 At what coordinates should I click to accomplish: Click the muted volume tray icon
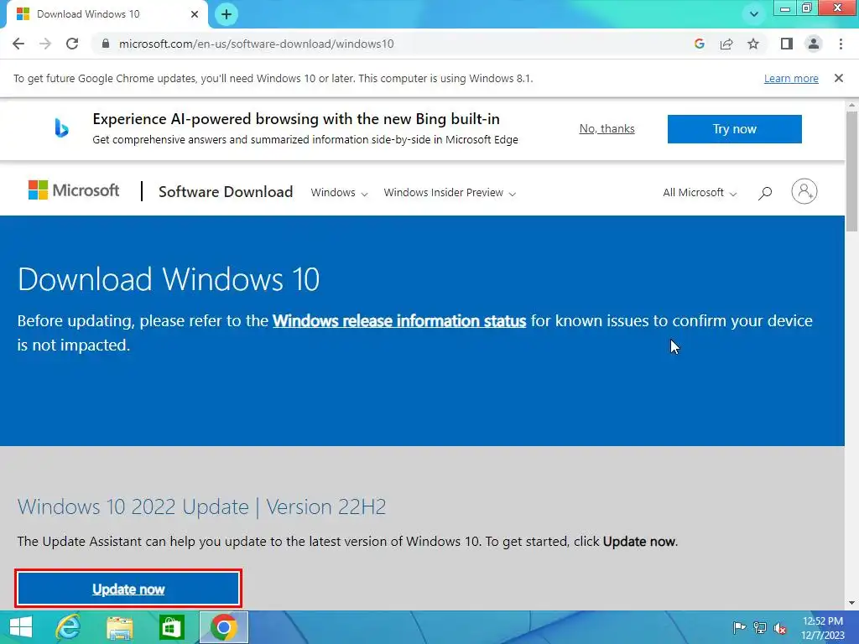780,628
